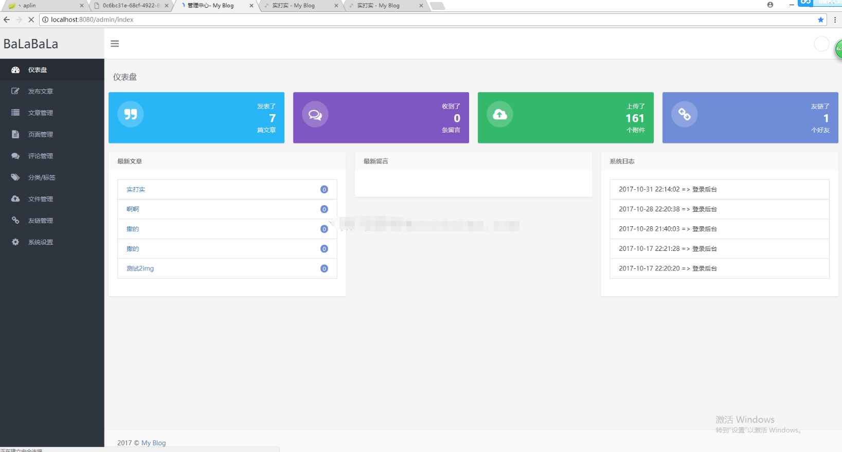
Task: Click the 文章管理 list icon
Action: (x=15, y=113)
